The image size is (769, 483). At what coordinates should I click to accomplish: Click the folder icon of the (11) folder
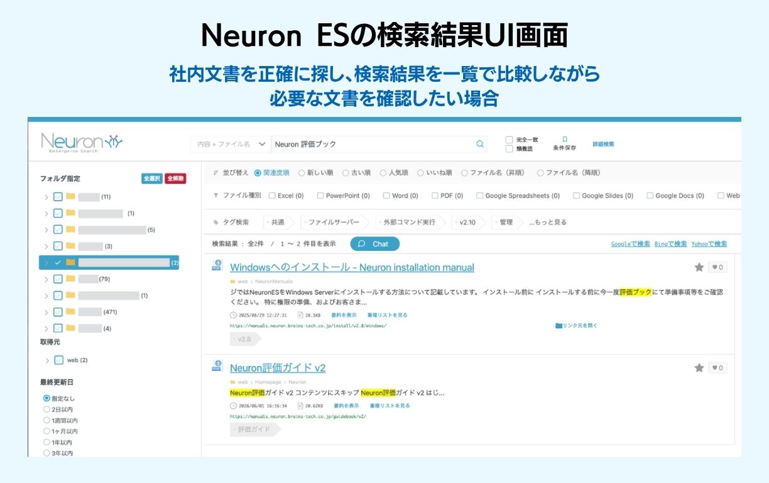tap(70, 196)
